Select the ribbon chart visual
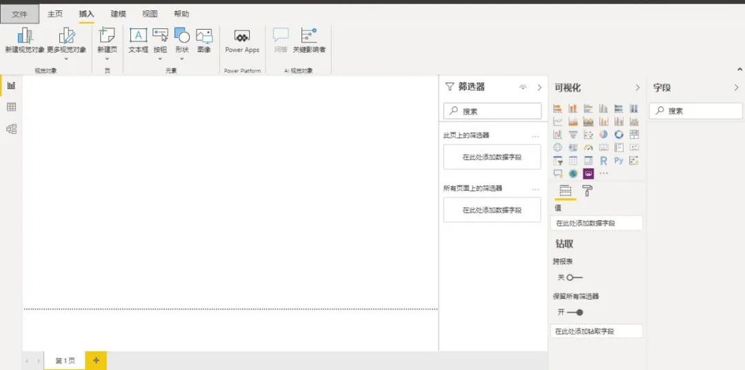The height and width of the screenshot is (370, 745). coord(634,121)
